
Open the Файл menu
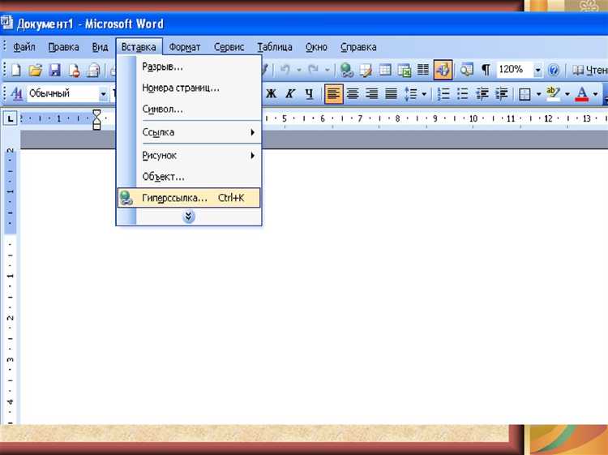coord(24,47)
